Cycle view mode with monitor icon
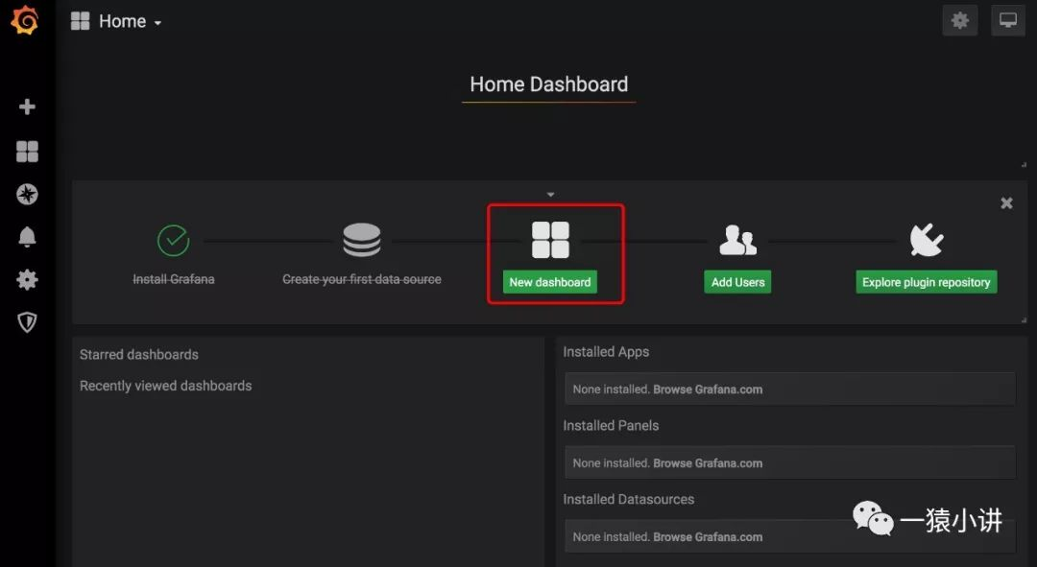This screenshot has width=1037, height=567. [x=1008, y=20]
